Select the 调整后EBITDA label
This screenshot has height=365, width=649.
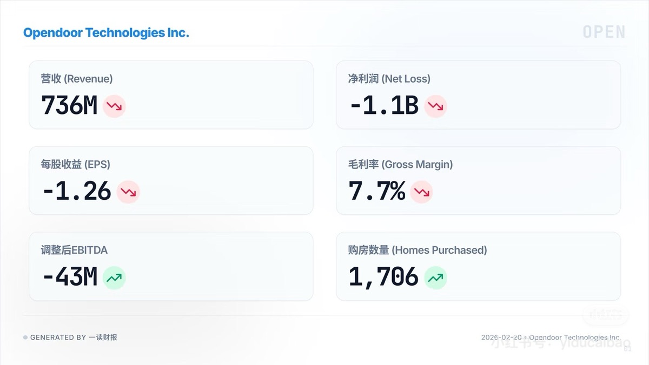tap(74, 251)
